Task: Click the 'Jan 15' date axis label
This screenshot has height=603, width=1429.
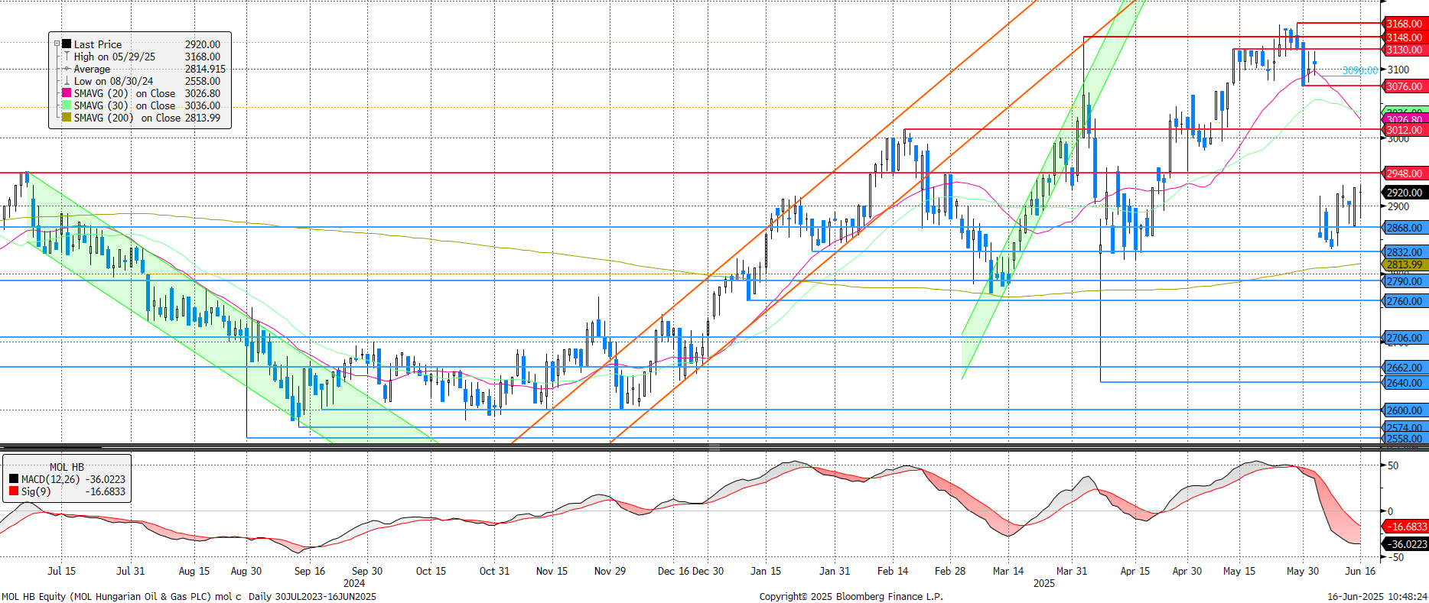Action: (766, 571)
